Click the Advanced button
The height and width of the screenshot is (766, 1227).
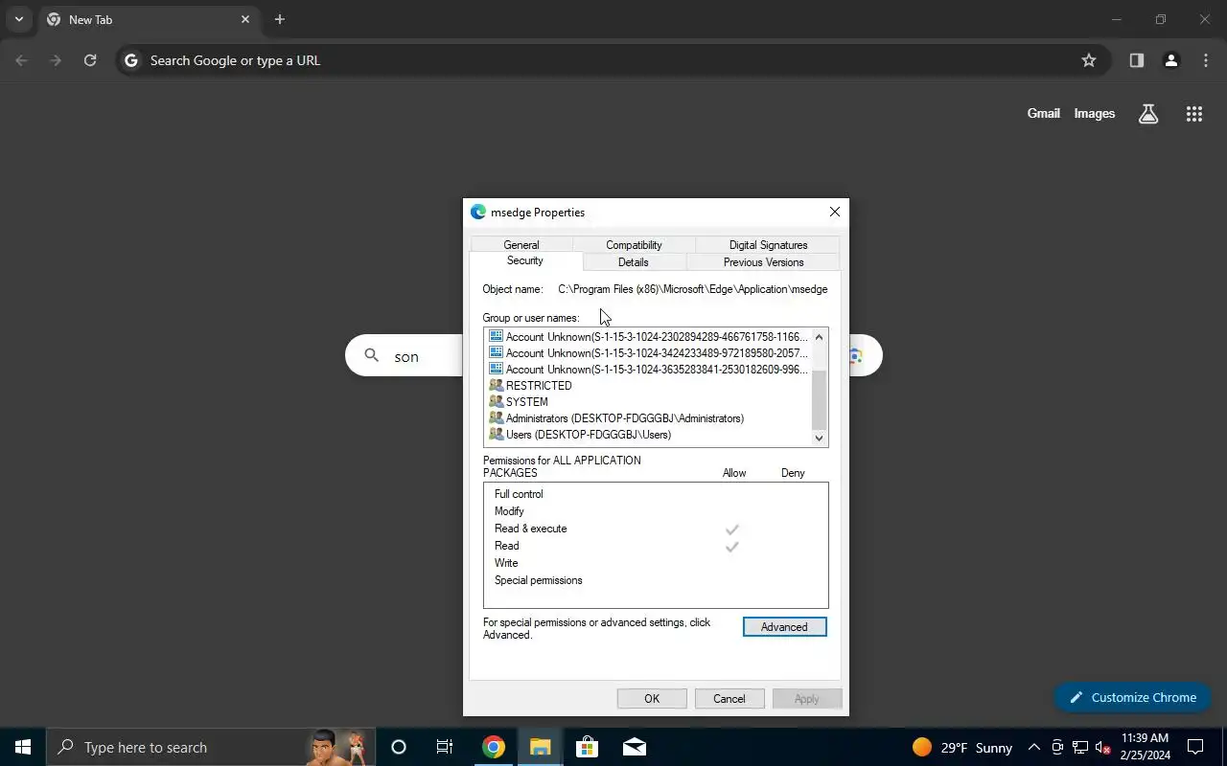pyautogui.click(x=784, y=627)
